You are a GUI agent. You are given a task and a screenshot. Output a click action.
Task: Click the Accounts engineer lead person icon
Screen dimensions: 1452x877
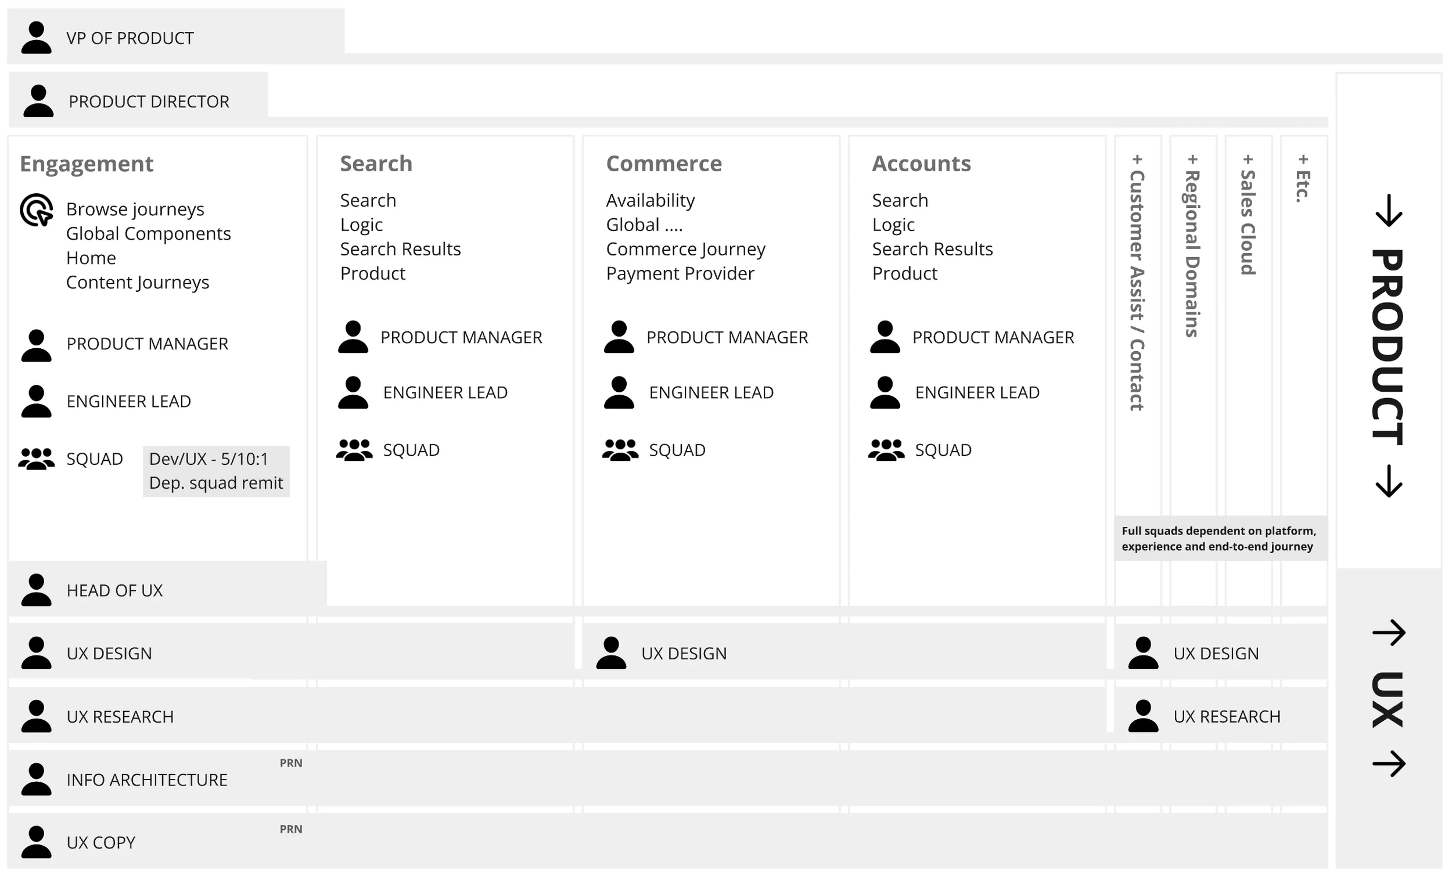coord(885,392)
